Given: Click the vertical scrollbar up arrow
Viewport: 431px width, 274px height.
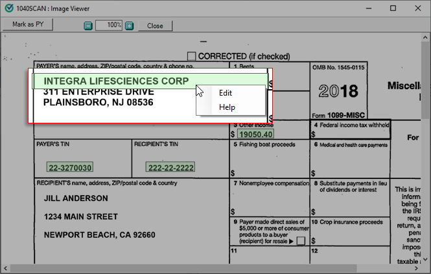Looking at the screenshot, I should 425,37.
